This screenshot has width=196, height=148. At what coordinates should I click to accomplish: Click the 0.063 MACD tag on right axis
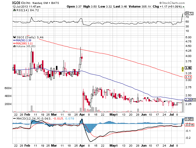pos(189,119)
